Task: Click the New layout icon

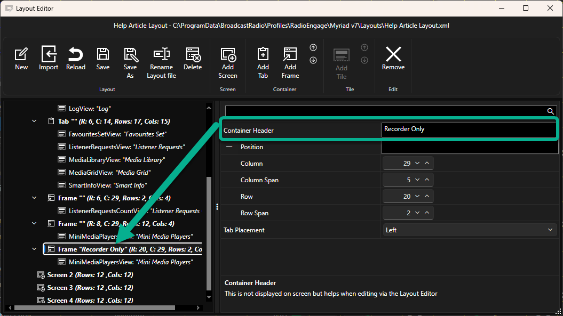Action: tap(21, 59)
